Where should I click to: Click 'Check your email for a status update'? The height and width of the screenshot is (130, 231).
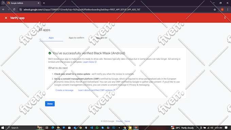(72, 74)
